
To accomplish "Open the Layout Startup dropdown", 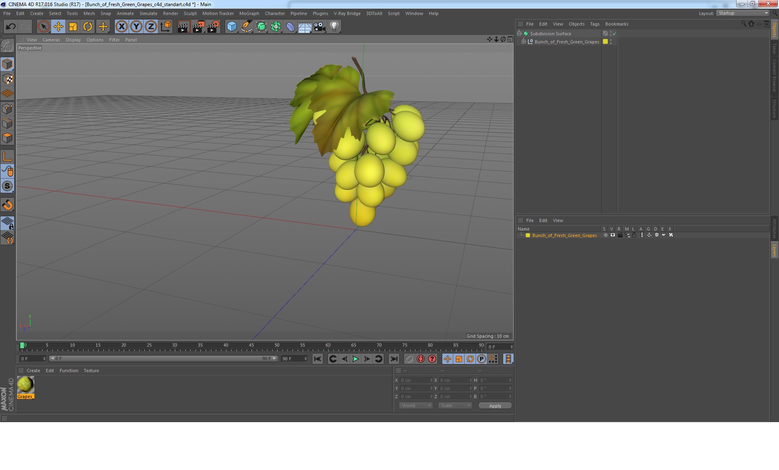I will click(743, 13).
